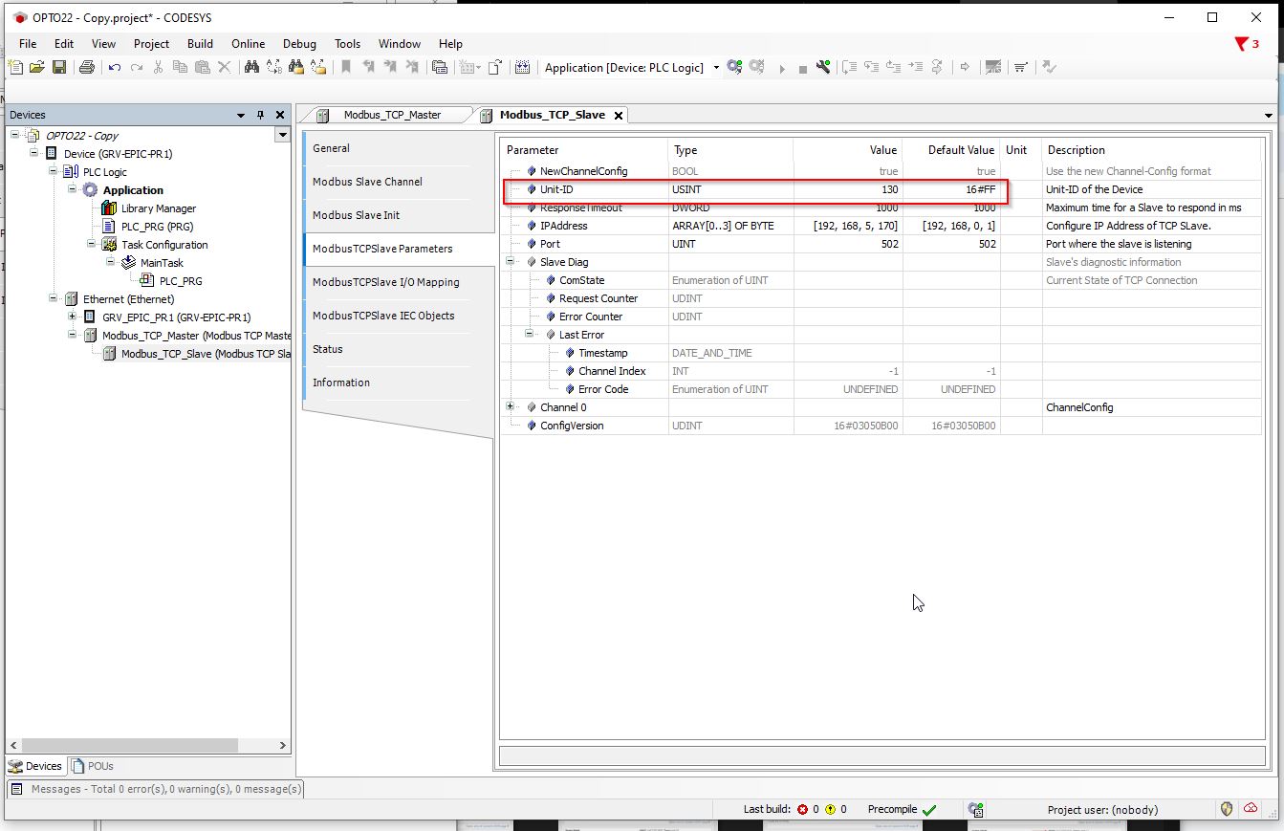Viewport: 1284px width, 831px height.
Task: Click the Replace icon in the toolbar
Action: 274,67
